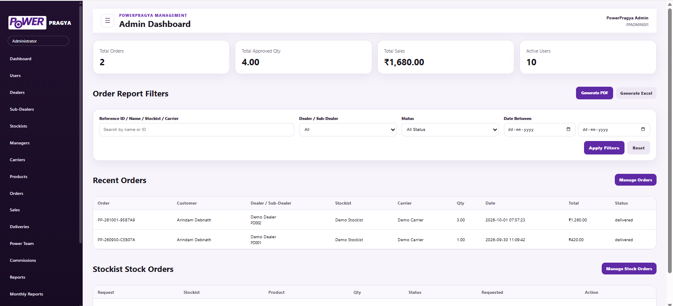Viewport: 673px width, 306px height.
Task: Click date 2026-09-30 11:09:42
Action: pyautogui.click(x=505, y=240)
